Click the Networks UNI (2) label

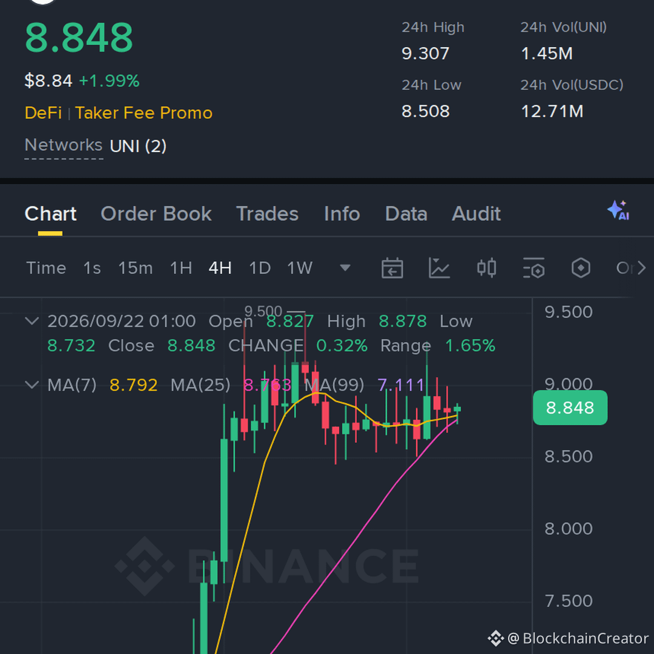96,146
